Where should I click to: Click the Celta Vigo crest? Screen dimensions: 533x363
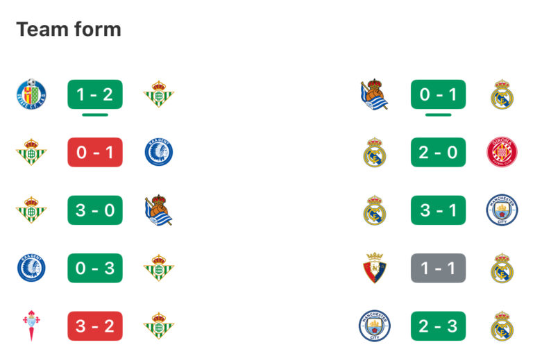31,326
